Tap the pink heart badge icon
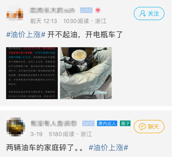 98,10
